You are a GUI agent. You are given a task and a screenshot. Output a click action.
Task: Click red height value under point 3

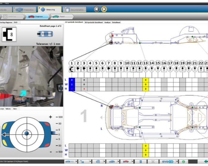(84, 89)
